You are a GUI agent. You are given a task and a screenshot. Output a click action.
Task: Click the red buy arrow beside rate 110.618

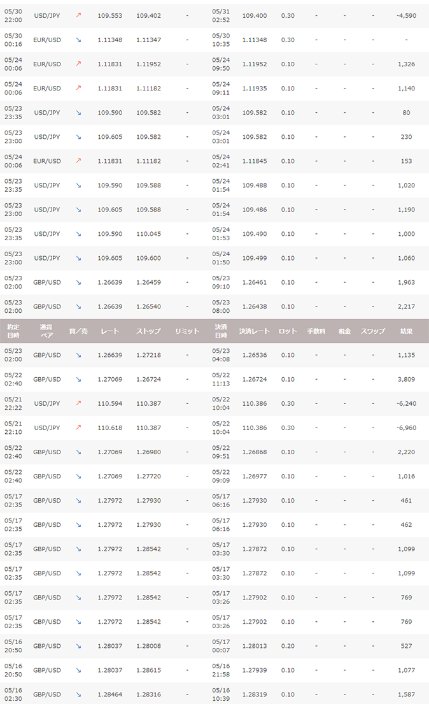pos(78,427)
